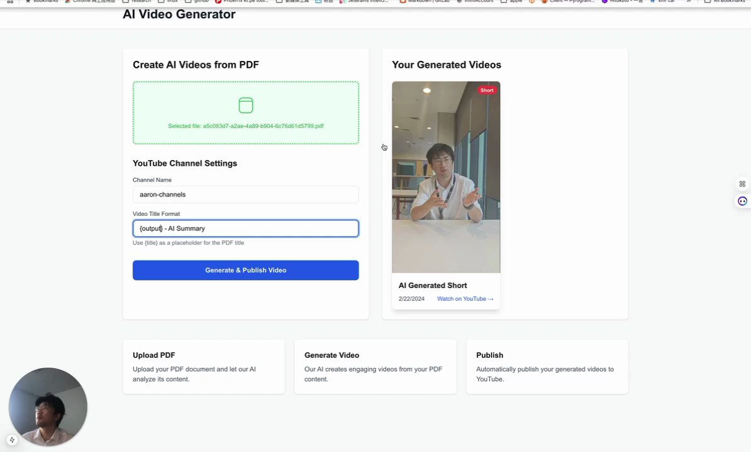Open the command-symbol floating icon on the right edge
The height and width of the screenshot is (452, 751).
pyautogui.click(x=742, y=184)
